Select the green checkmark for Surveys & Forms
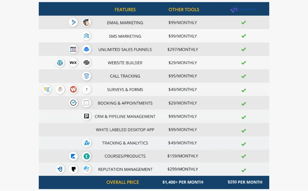The height and width of the screenshot is (191, 308). [244, 90]
